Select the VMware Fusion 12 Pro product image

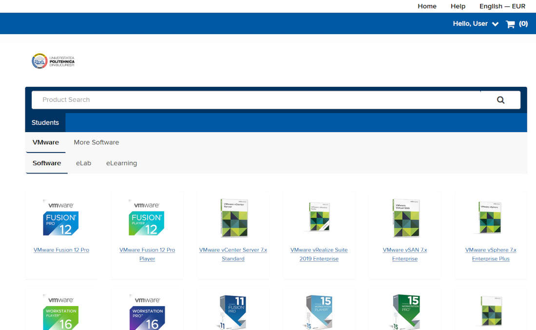(61, 218)
